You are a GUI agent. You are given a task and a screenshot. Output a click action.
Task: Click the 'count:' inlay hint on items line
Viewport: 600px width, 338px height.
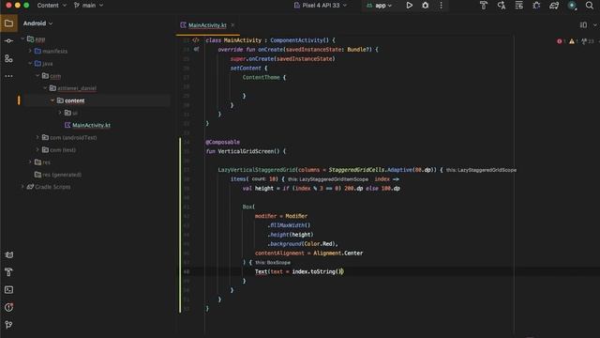point(259,179)
